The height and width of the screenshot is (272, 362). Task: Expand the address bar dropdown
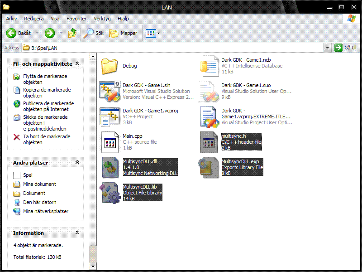pyautogui.click(x=327, y=48)
